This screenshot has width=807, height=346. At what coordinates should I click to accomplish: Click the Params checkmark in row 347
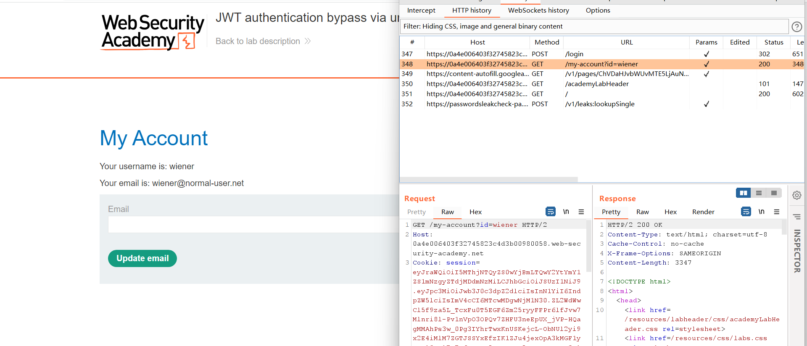[707, 54]
